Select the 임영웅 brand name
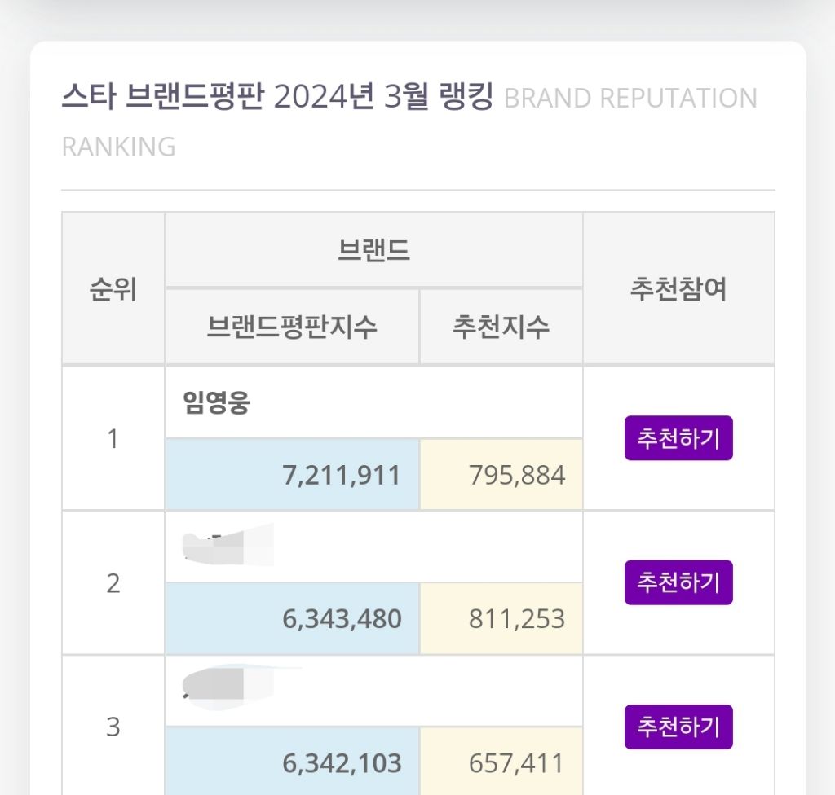The width and height of the screenshot is (835, 795). (217, 403)
